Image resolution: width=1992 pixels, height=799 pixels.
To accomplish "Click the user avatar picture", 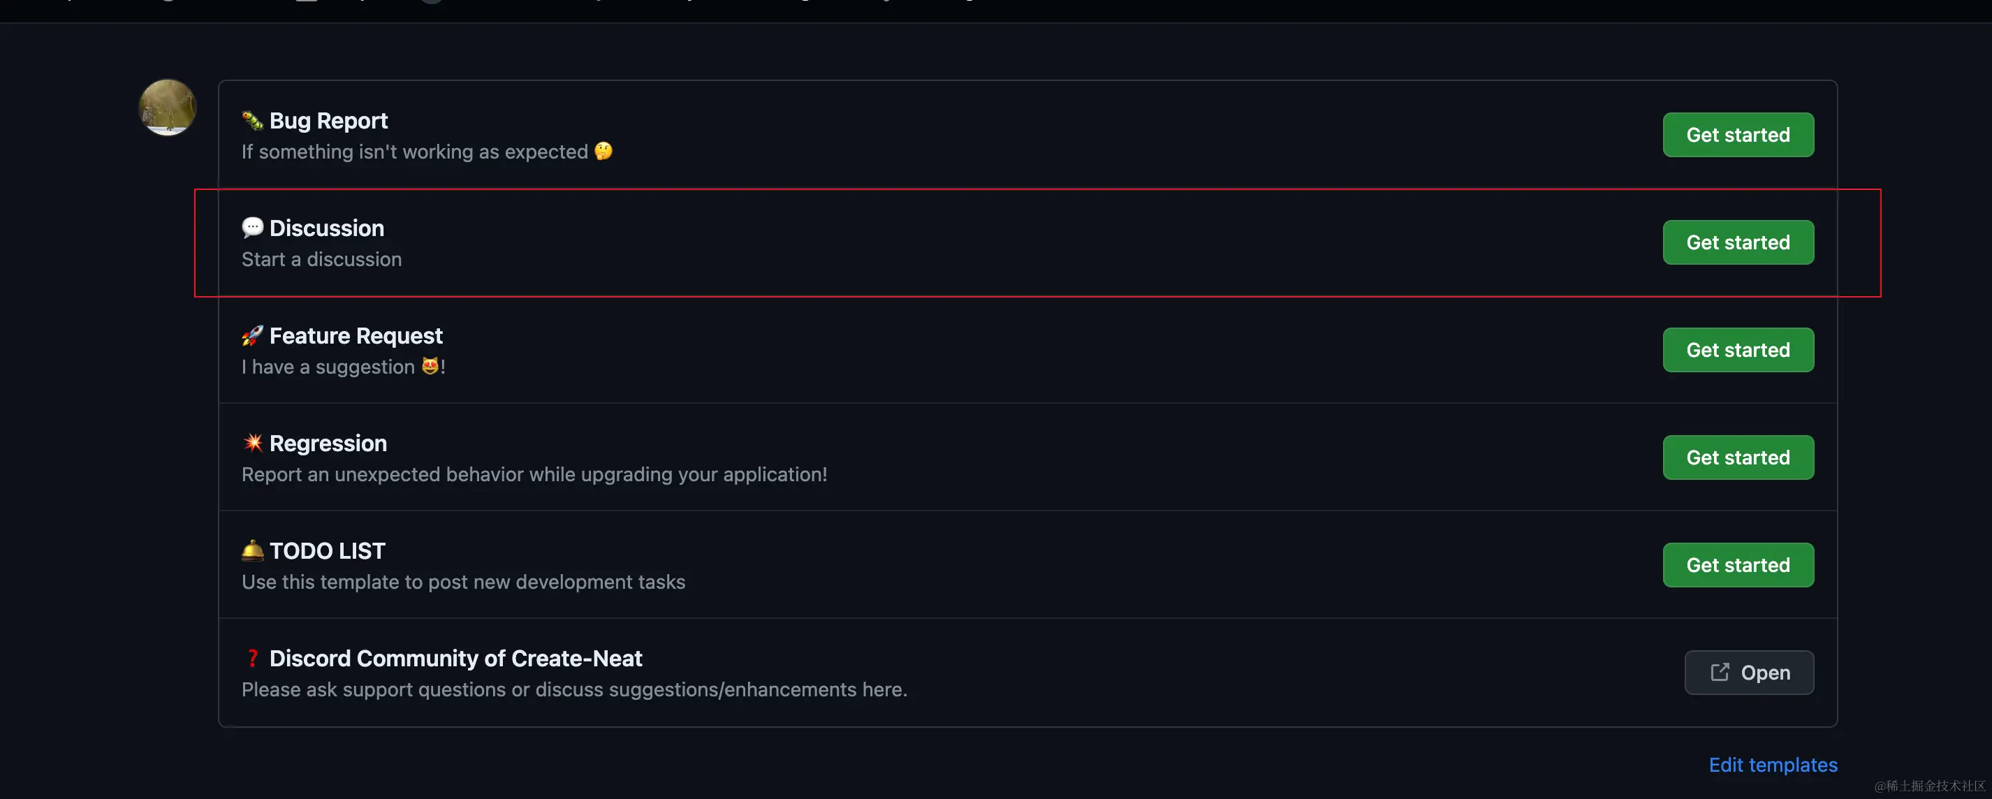I will [167, 108].
